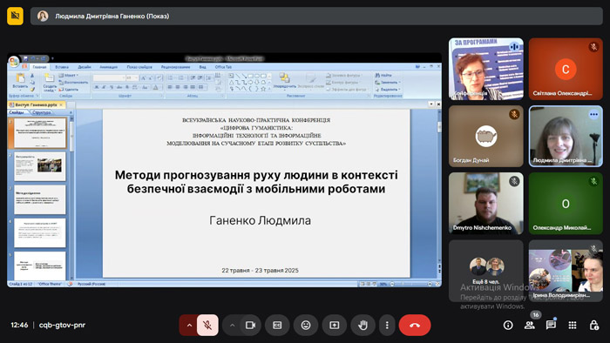Toggle bold formatting in PowerPoint ribbon
The height and width of the screenshot is (343, 610).
[97, 87]
